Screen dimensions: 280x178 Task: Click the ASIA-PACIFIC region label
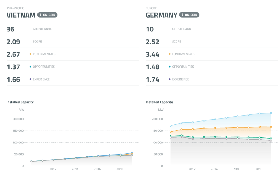pos(15,8)
